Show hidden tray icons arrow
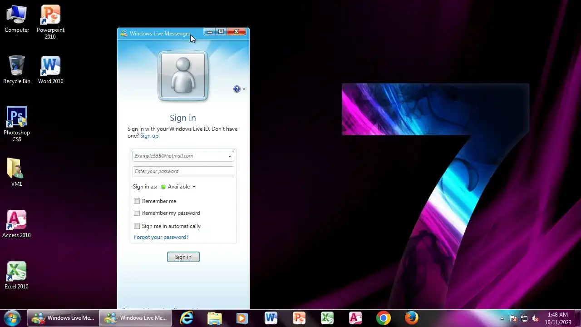 pos(502,318)
